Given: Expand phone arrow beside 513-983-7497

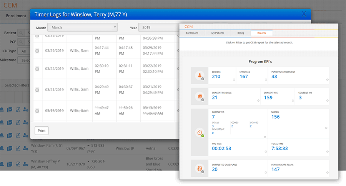Looking at the screenshot, I should pyautogui.click(x=88, y=146).
